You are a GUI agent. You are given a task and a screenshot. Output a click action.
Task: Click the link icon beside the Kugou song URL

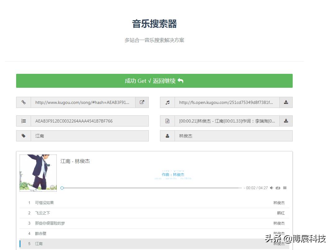pyautogui.click(x=24, y=102)
